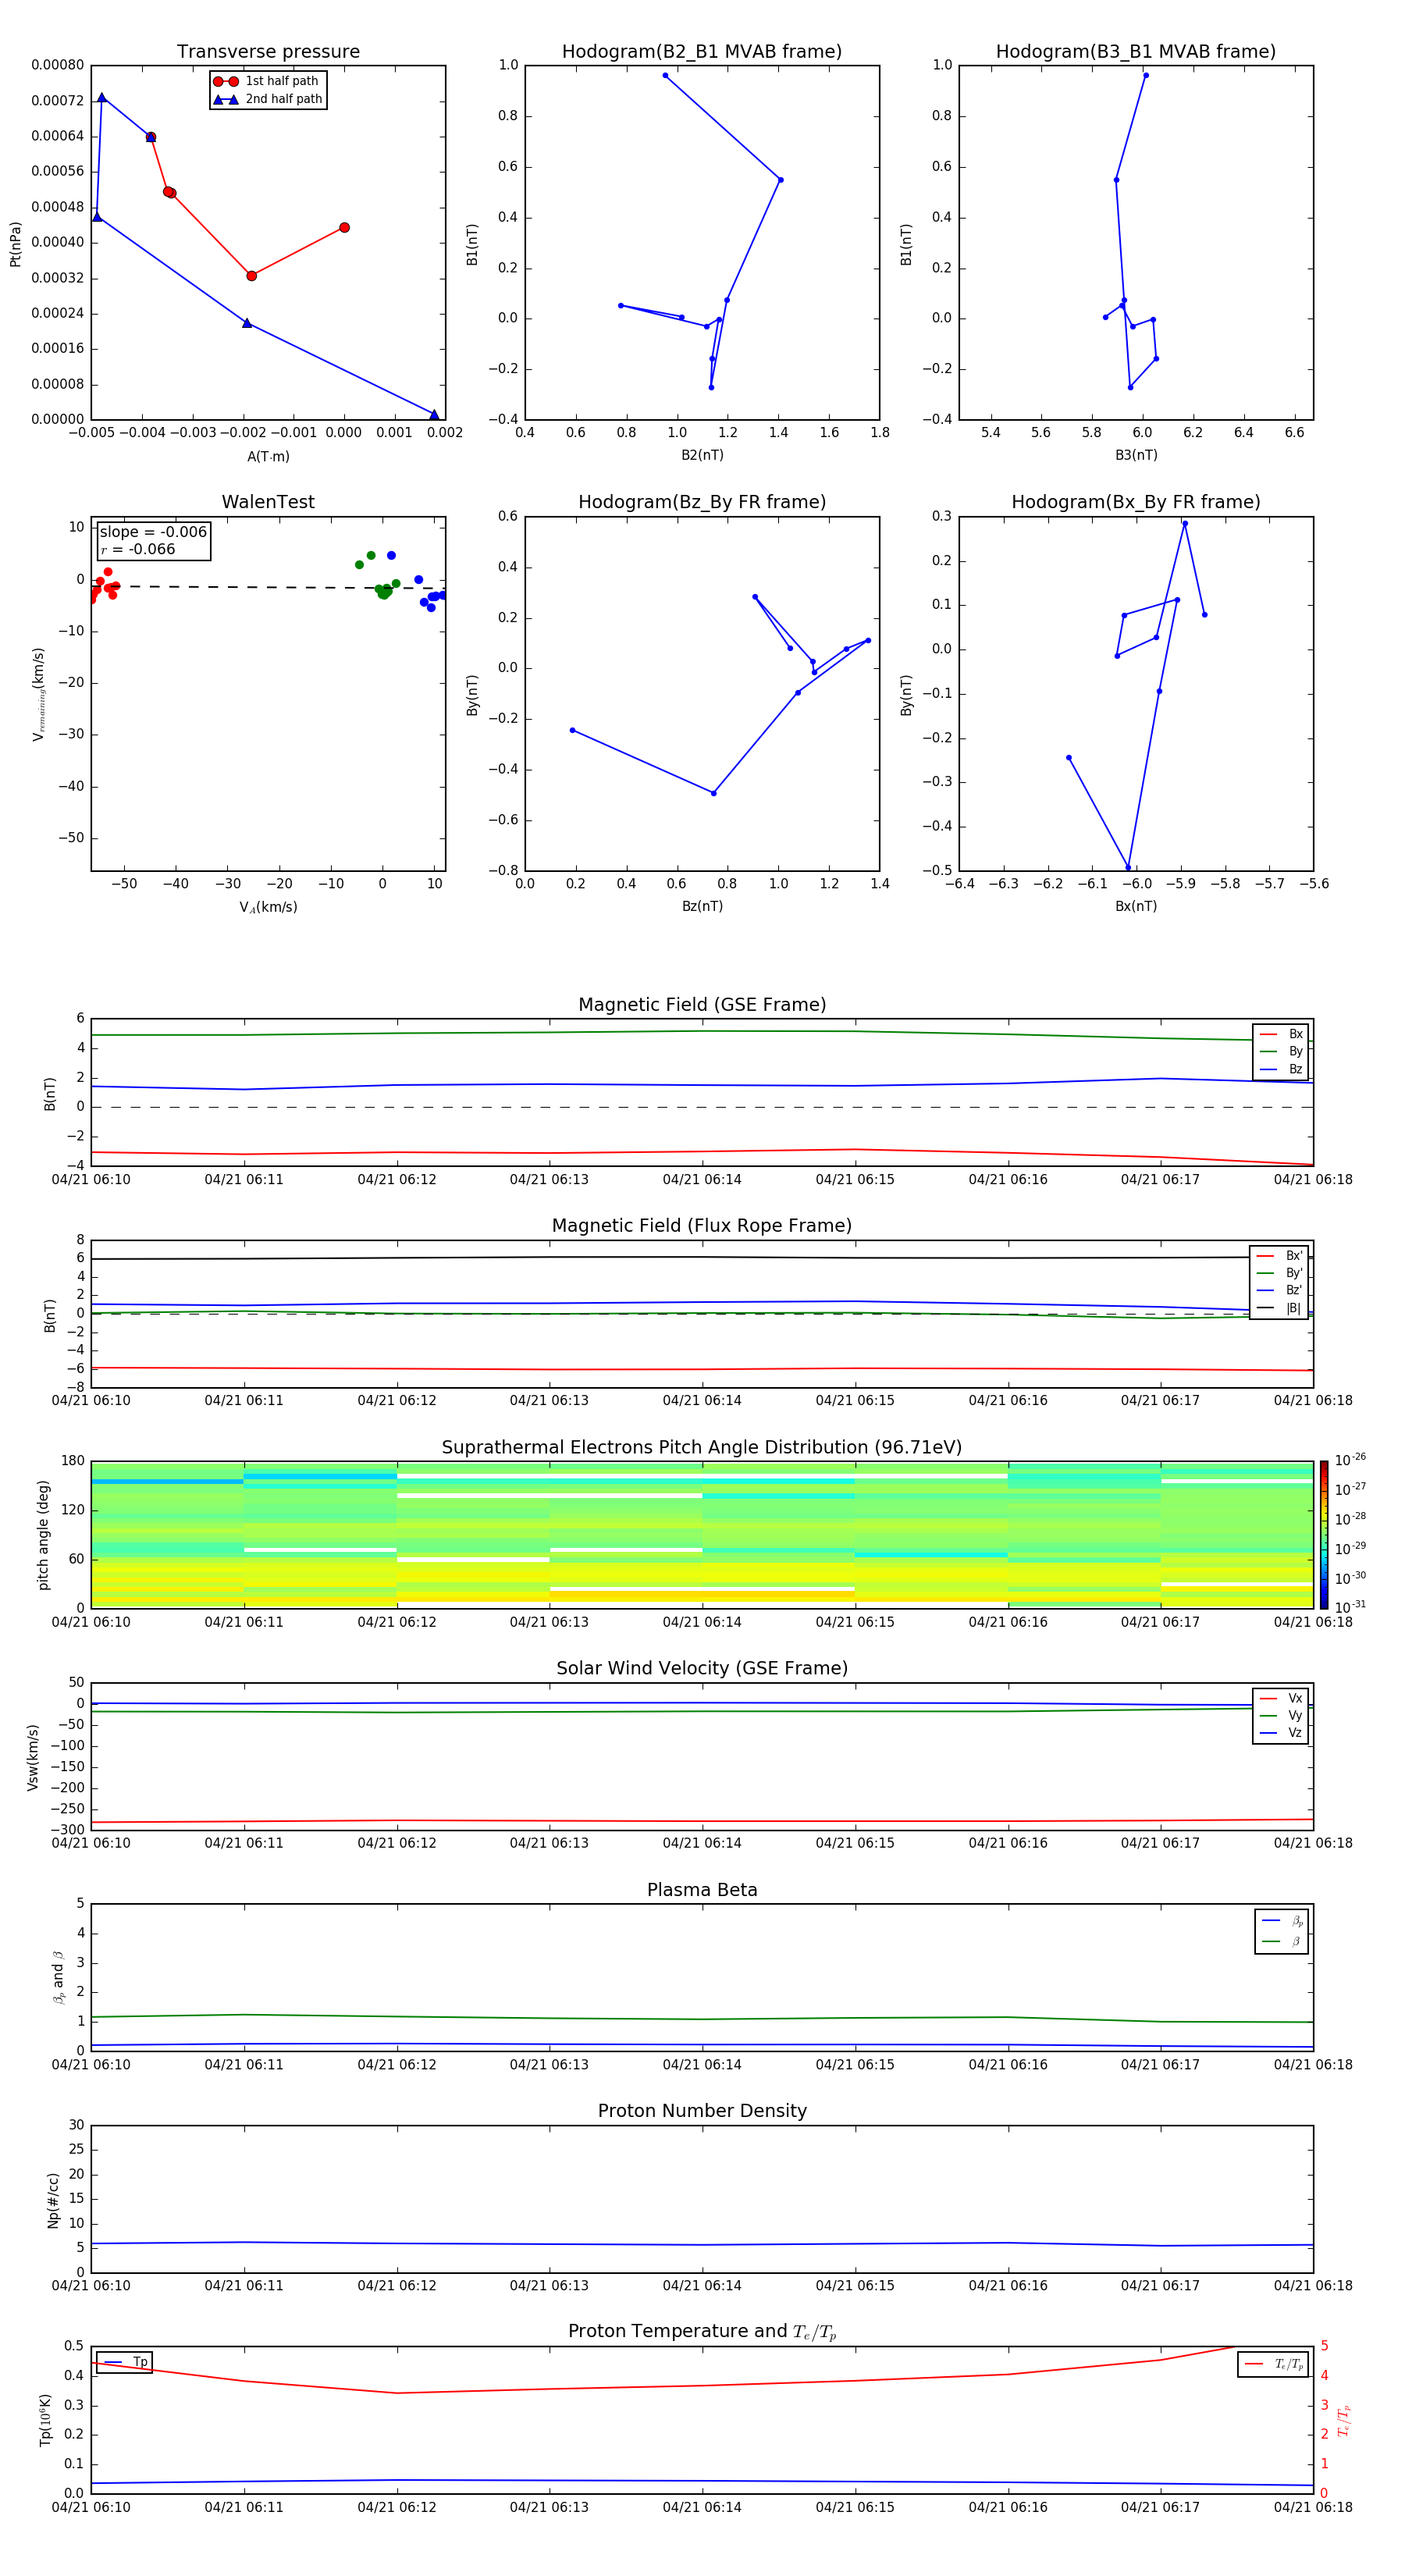The width and height of the screenshot is (1405, 2576).
Task: Click the 'Pt(nPa)' y-axis label
Action: coord(15,244)
